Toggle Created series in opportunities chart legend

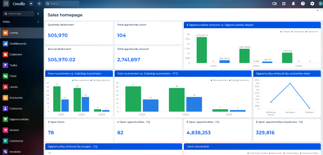285,32
